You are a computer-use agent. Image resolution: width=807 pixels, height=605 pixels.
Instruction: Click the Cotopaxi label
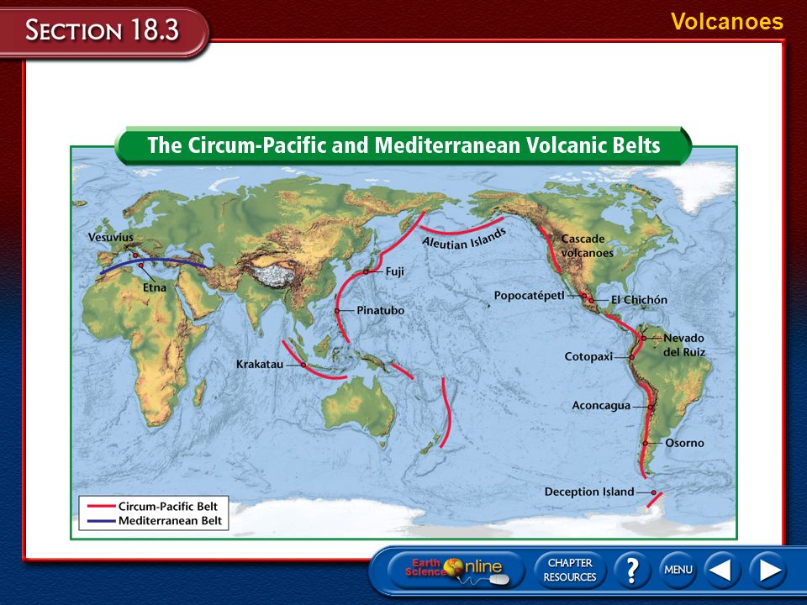click(588, 356)
